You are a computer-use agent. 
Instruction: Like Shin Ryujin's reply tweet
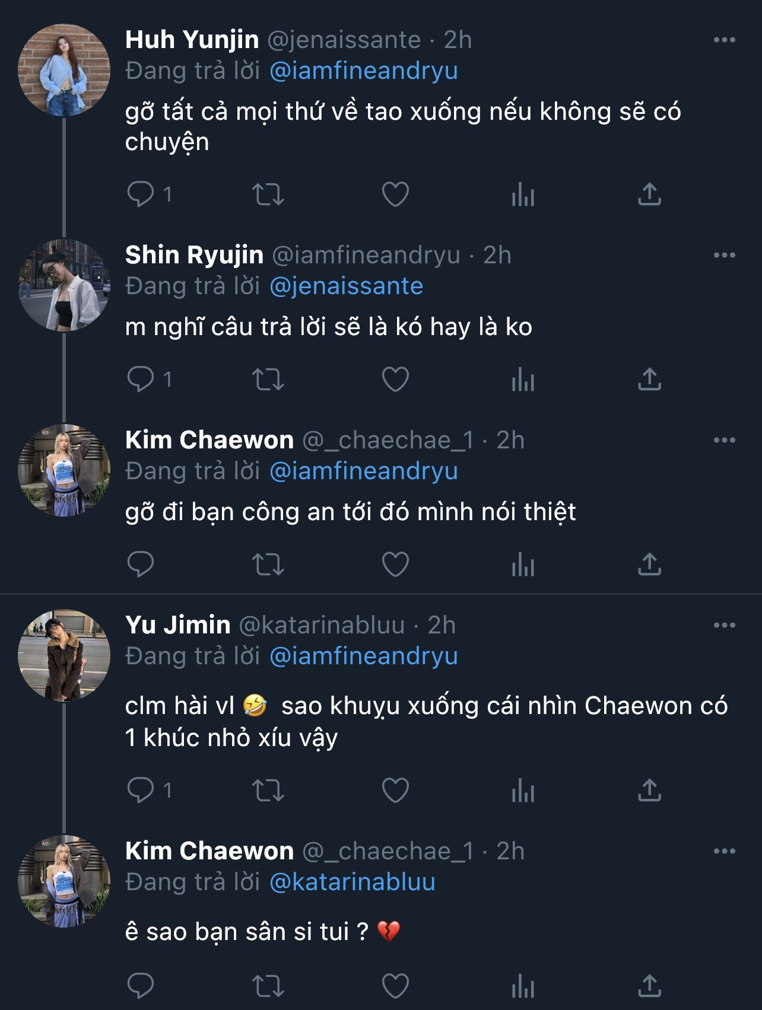[x=395, y=379]
